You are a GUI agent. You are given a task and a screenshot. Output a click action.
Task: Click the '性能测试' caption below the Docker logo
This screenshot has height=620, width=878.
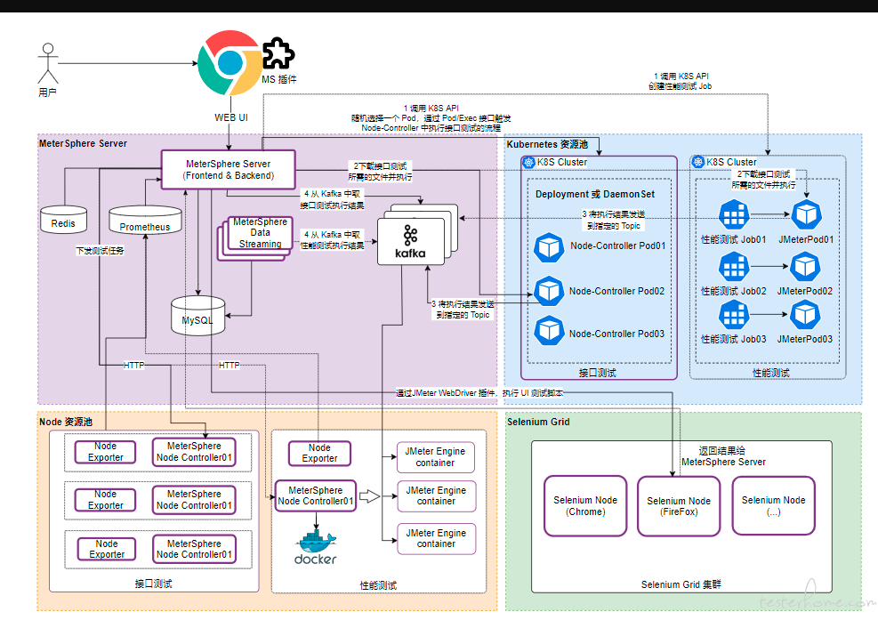pos(378,585)
